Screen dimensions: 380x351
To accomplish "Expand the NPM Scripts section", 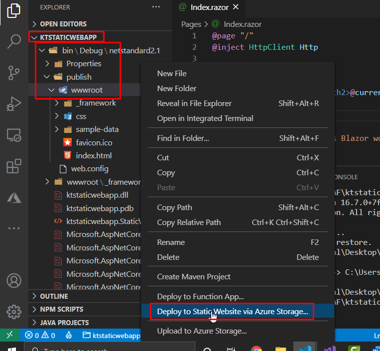I will click(x=61, y=309).
